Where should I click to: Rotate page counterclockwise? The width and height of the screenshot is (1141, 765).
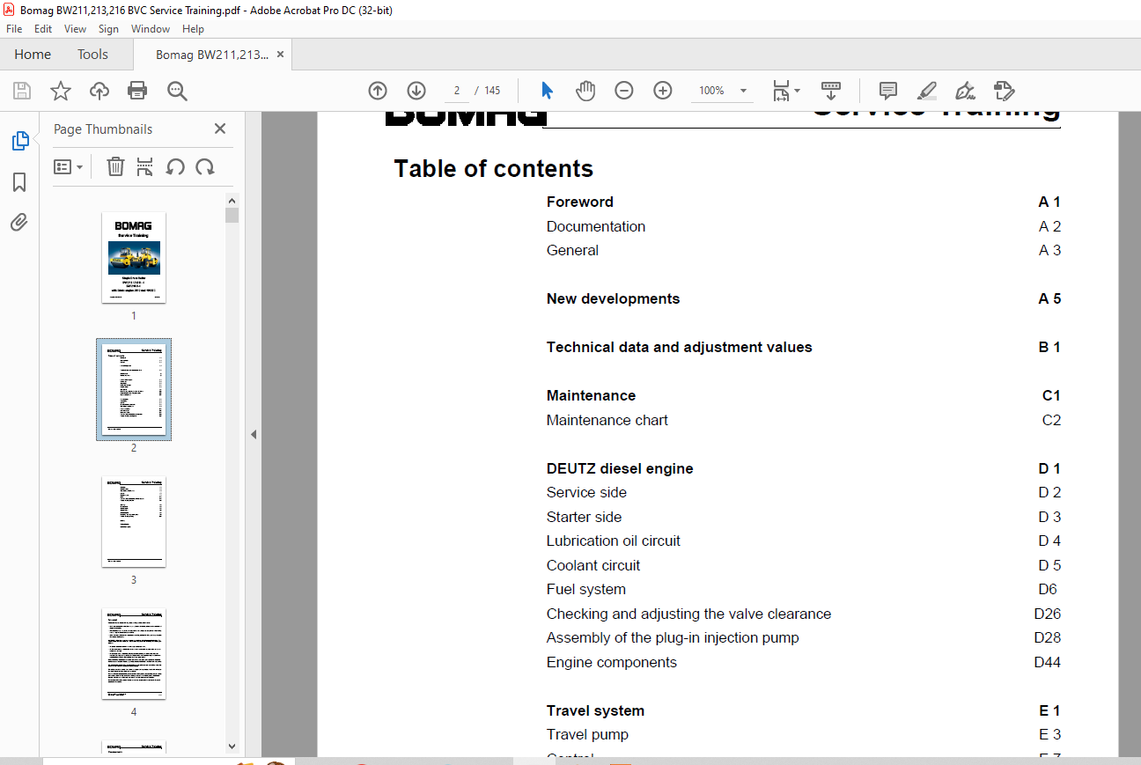pos(175,166)
